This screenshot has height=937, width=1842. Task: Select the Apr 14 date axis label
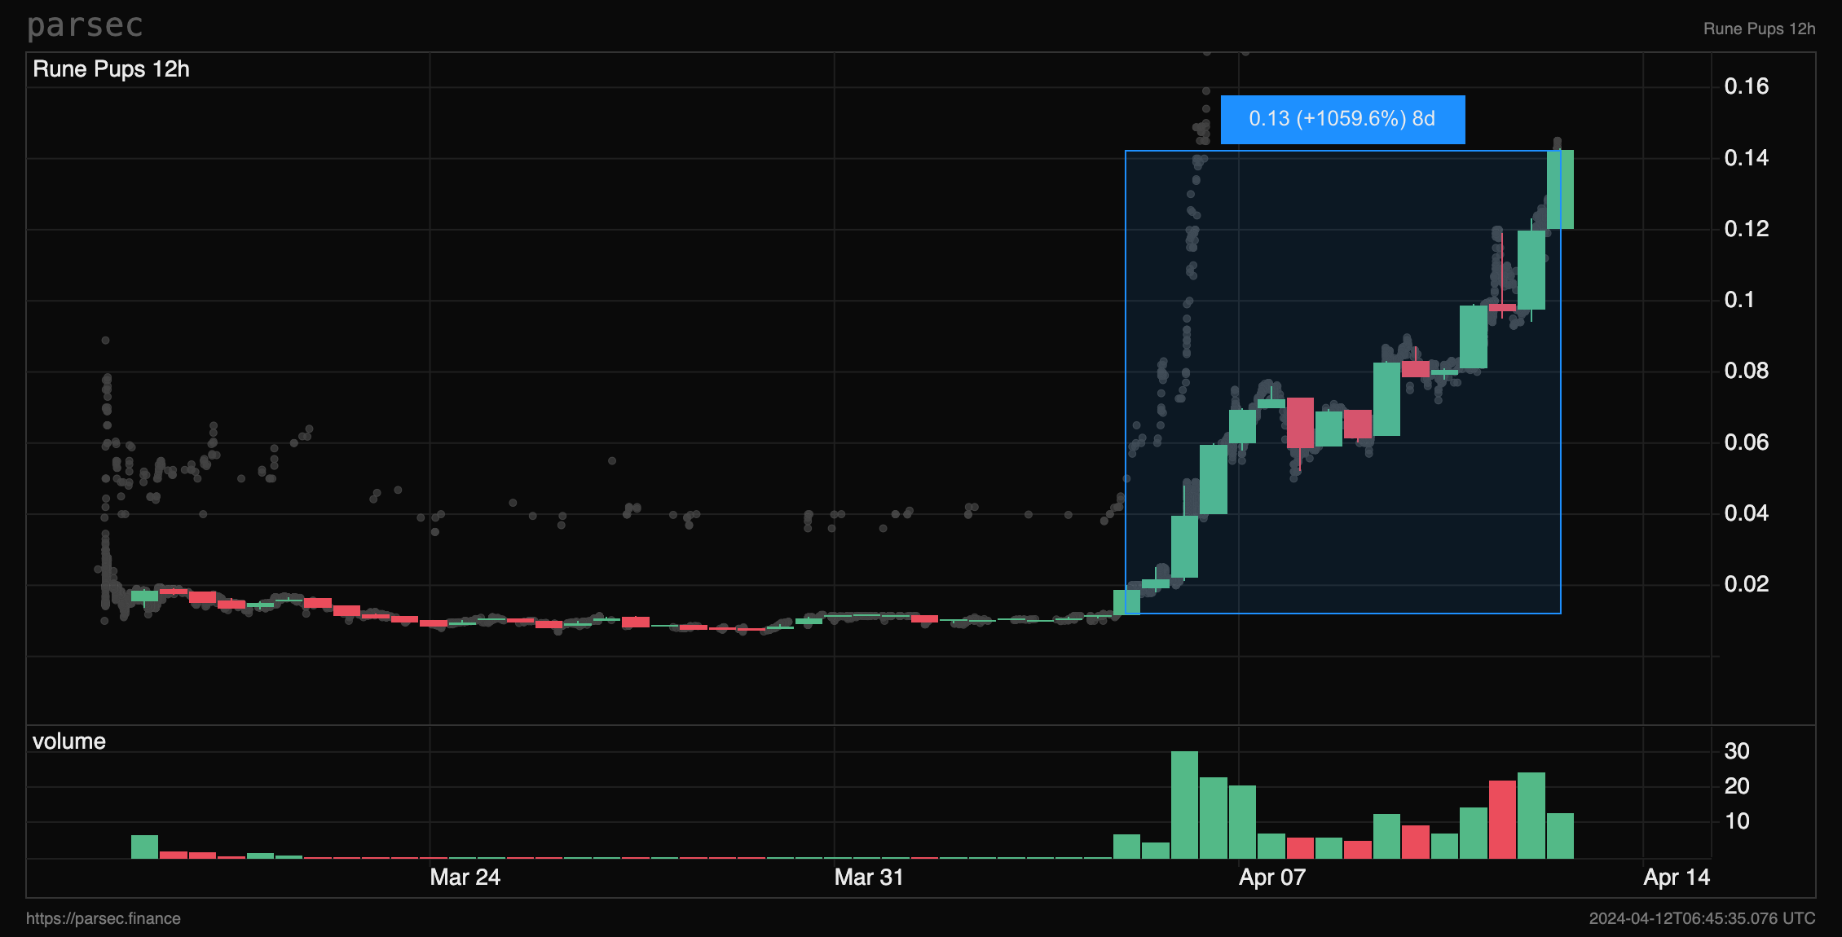coord(1677,878)
